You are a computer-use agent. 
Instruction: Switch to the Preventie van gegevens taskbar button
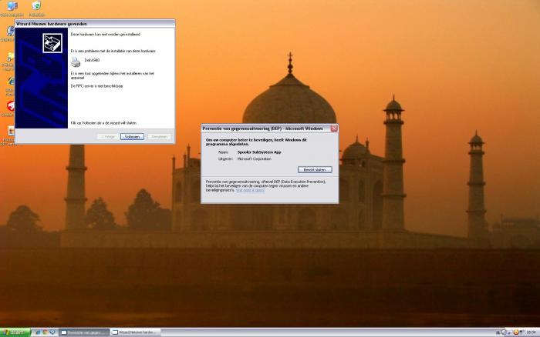(x=84, y=332)
